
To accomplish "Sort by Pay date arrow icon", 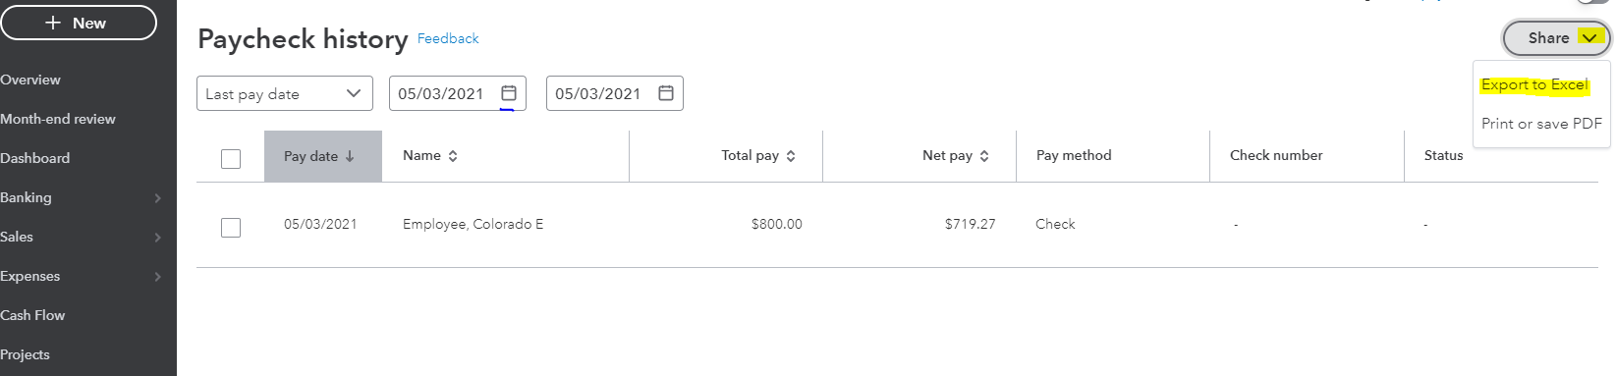I will point(350,156).
